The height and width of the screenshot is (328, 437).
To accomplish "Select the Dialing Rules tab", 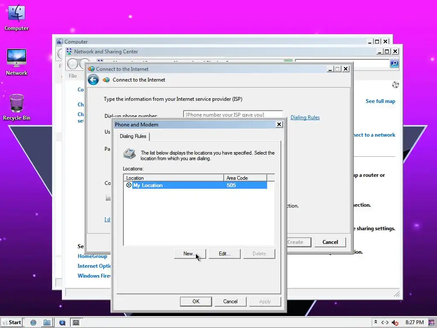I will [133, 136].
